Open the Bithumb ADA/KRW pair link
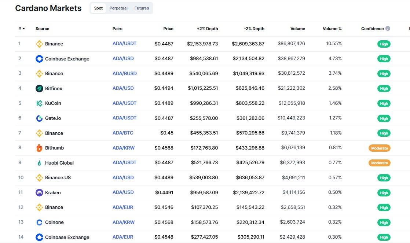This screenshot has height=243, width=410. [x=124, y=148]
